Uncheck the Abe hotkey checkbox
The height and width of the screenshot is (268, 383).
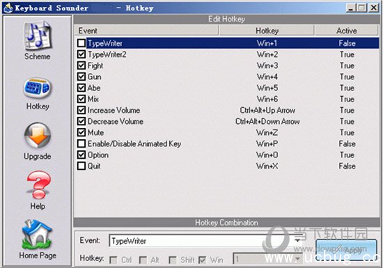pos(81,88)
